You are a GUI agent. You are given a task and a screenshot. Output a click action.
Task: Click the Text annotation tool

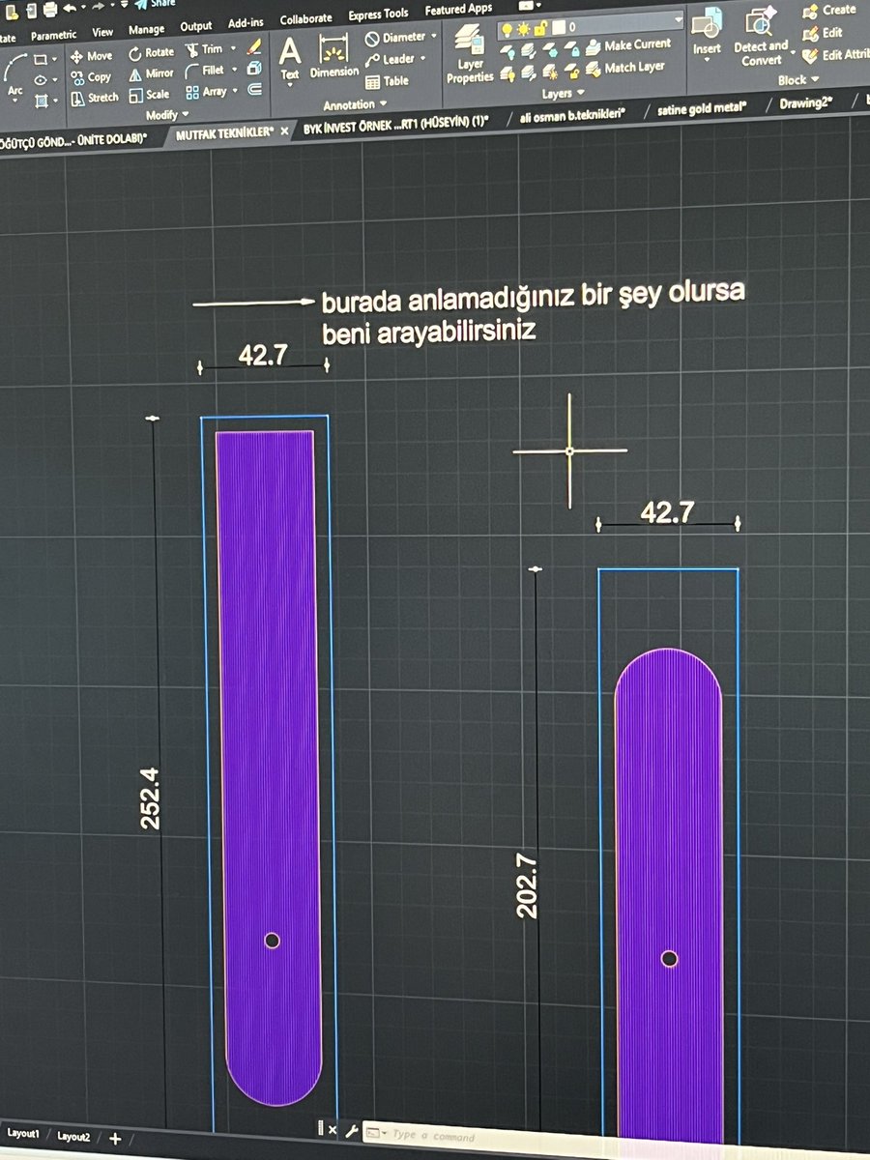click(290, 58)
